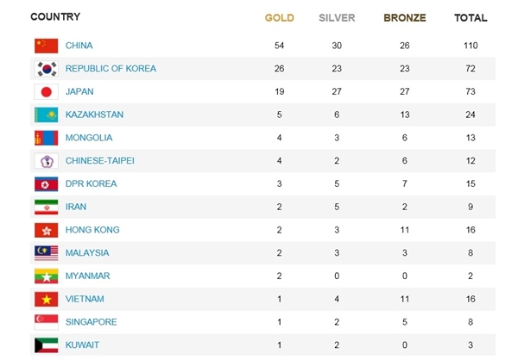Sort by the TOTAL column header
Image resolution: width=518 pixels, height=360 pixels.
coord(471,17)
